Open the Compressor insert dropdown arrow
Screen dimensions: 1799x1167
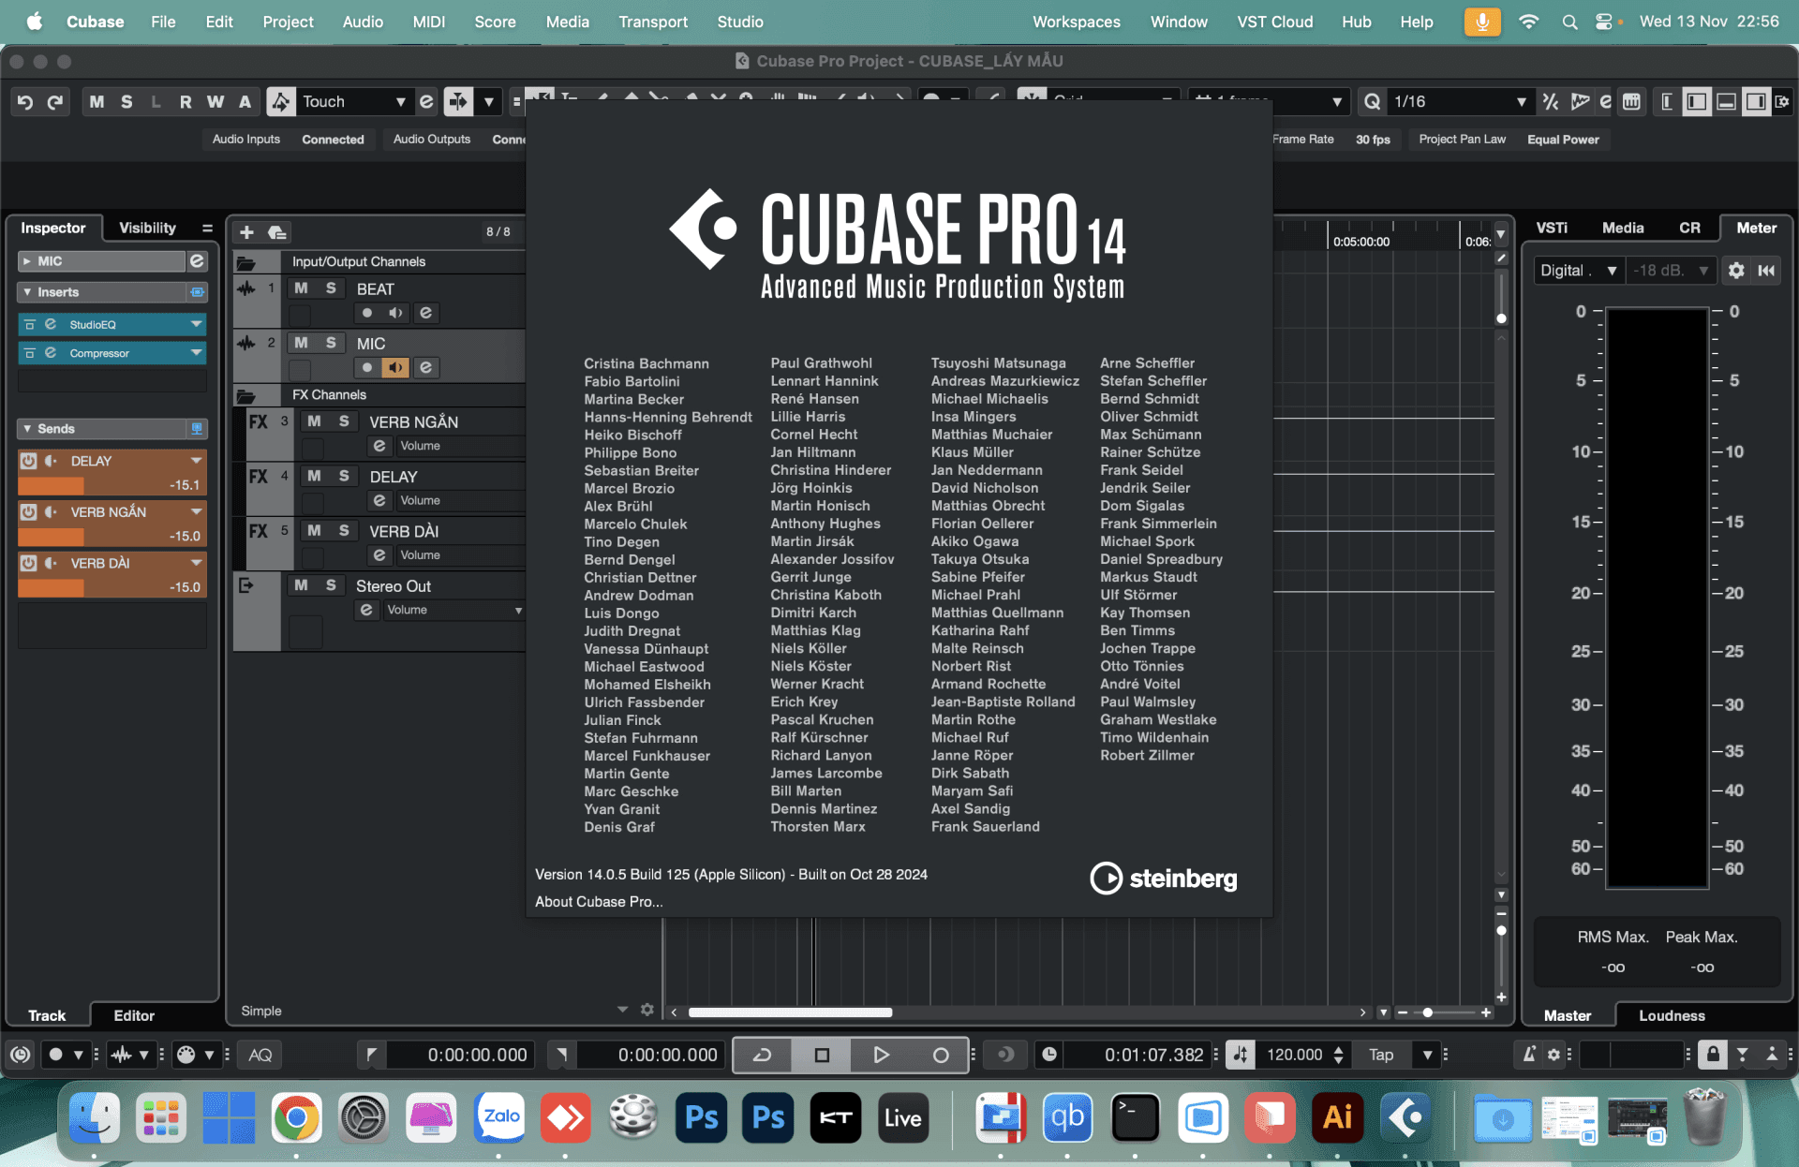(196, 353)
